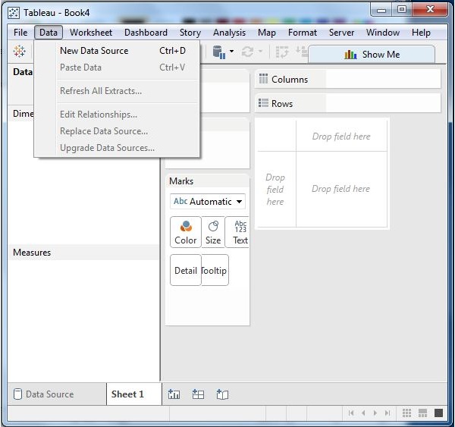This screenshot has width=455, height=427.
Task: Open the data source toolbar dropdown arrow
Action: [x=231, y=52]
